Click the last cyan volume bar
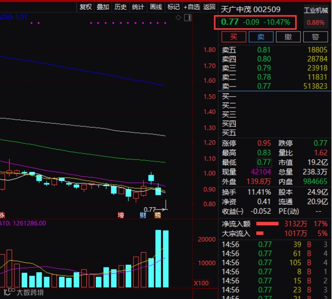The height and width of the screenshot is (299, 332). 166,259
